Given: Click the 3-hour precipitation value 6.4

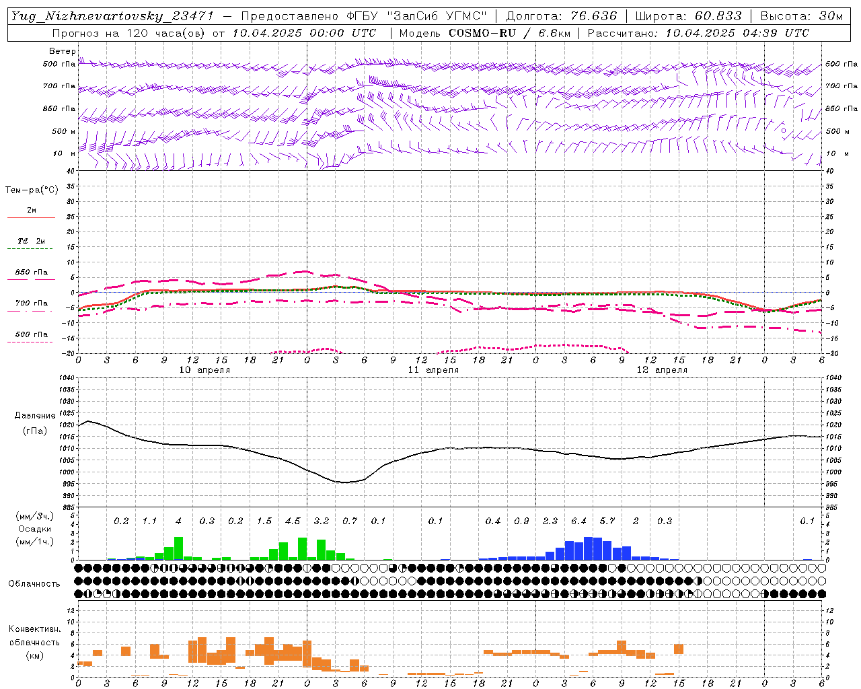Looking at the screenshot, I should 578,521.
